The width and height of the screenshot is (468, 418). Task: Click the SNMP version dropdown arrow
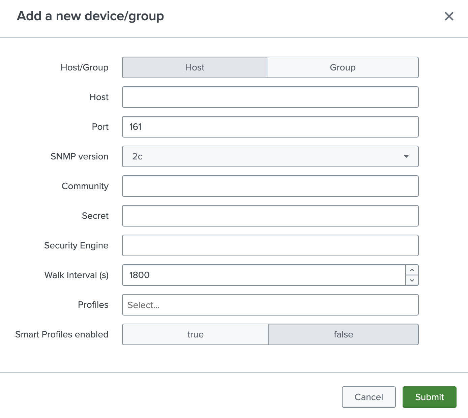[x=406, y=156]
